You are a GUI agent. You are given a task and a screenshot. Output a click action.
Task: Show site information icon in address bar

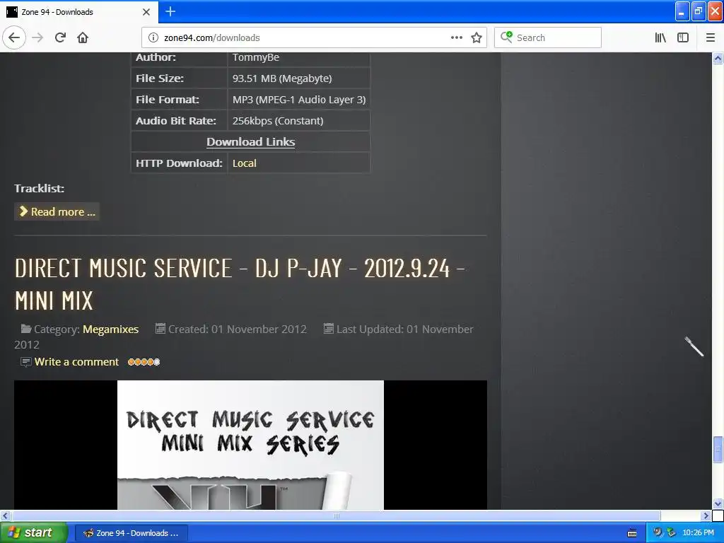(x=153, y=37)
